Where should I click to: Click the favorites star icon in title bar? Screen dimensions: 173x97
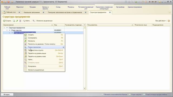click(x=12, y=2)
